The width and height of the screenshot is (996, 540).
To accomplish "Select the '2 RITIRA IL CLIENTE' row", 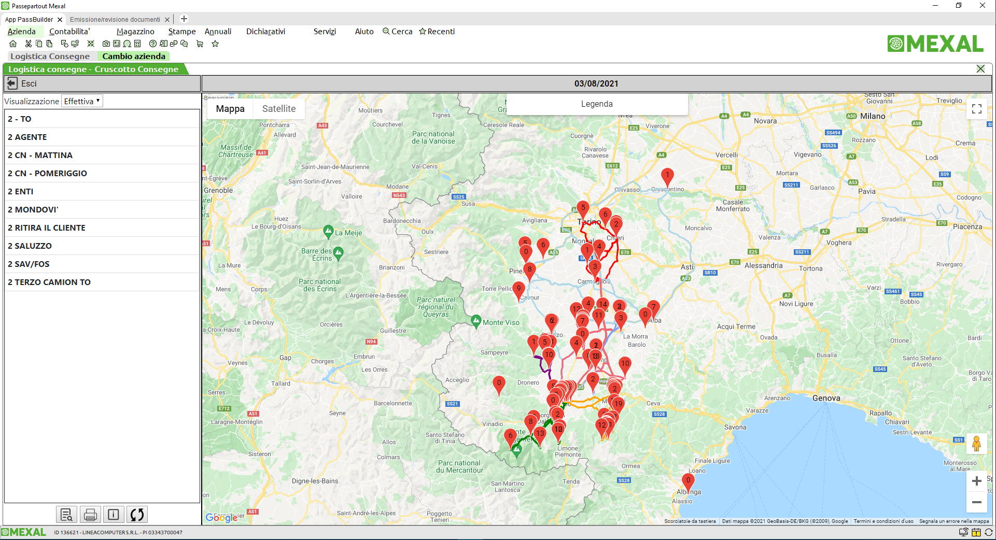I will point(102,228).
